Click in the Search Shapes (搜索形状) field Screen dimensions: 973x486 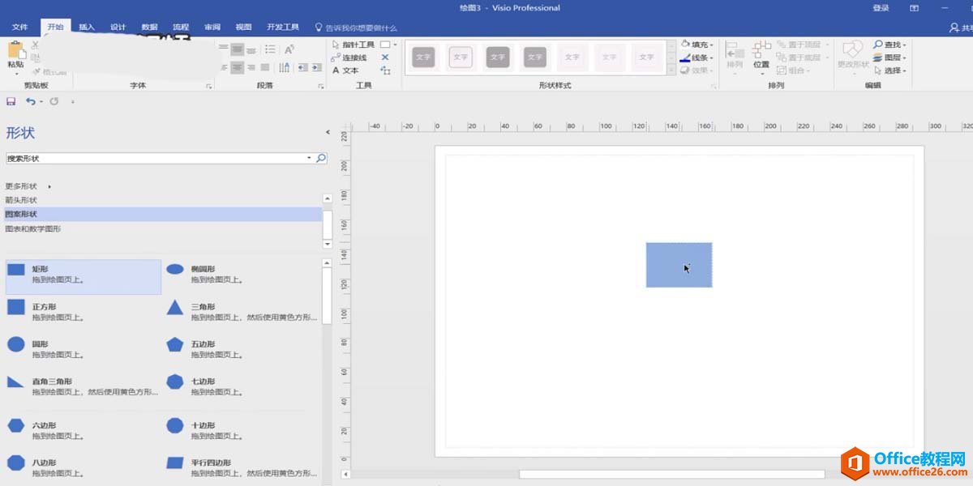coord(154,159)
